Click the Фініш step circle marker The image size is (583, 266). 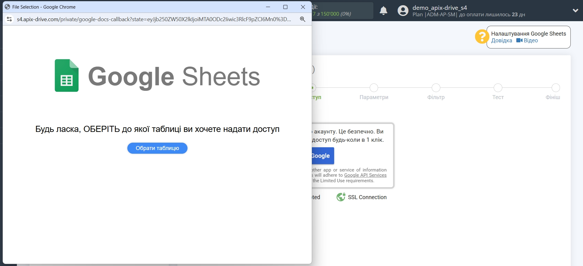[x=556, y=88]
